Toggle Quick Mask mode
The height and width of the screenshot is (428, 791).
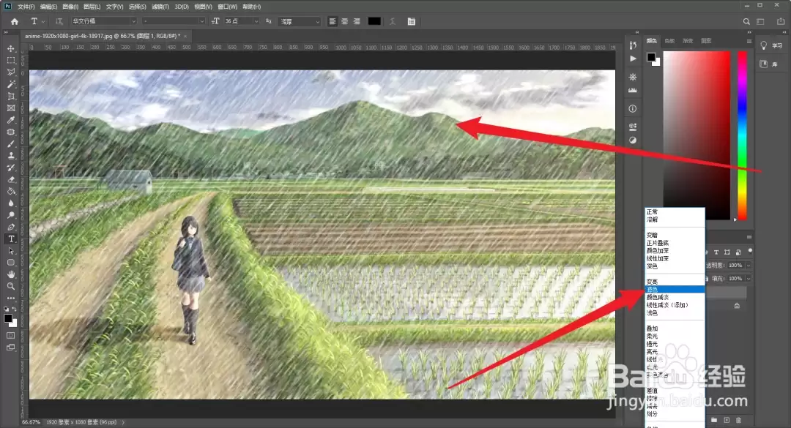pos(10,335)
